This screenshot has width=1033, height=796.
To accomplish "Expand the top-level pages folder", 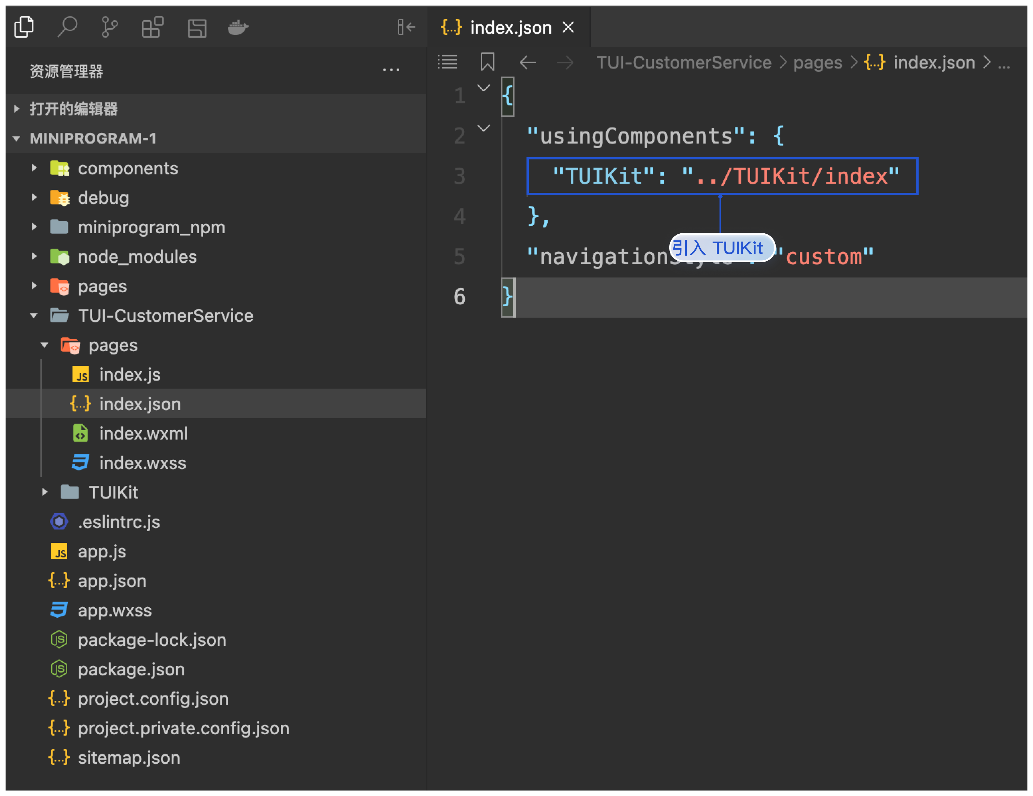I will pos(34,286).
